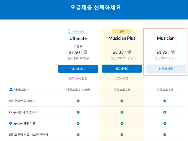Click the royalty split icon beside 로열티 분할

pos(11,135)
